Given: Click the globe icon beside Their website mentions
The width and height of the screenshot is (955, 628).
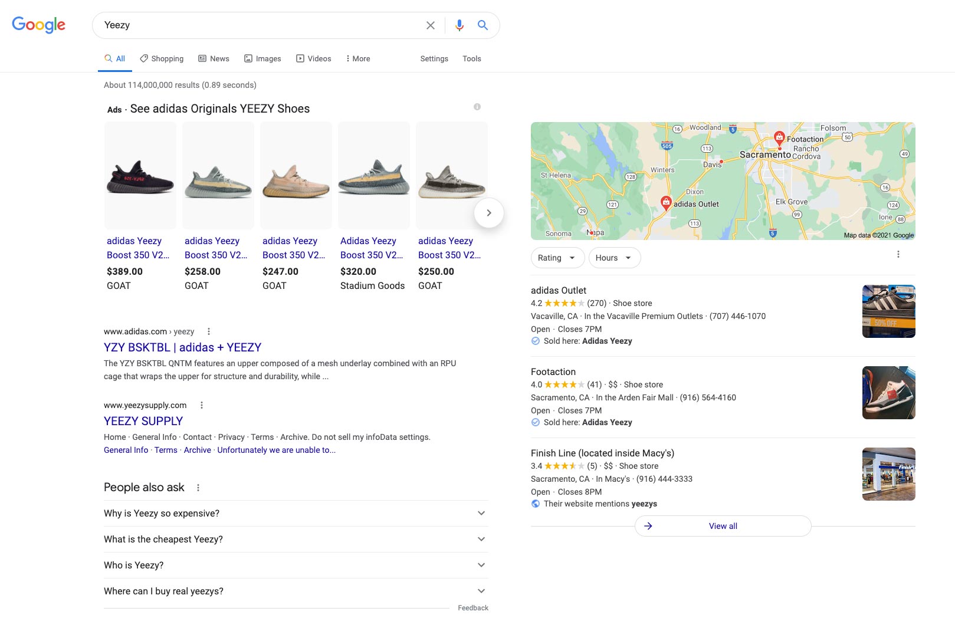Looking at the screenshot, I should [x=536, y=504].
